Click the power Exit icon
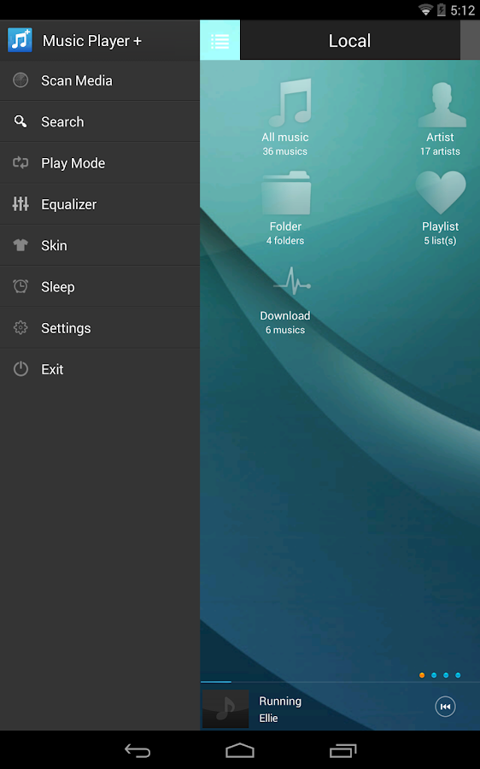 pyautogui.click(x=20, y=368)
